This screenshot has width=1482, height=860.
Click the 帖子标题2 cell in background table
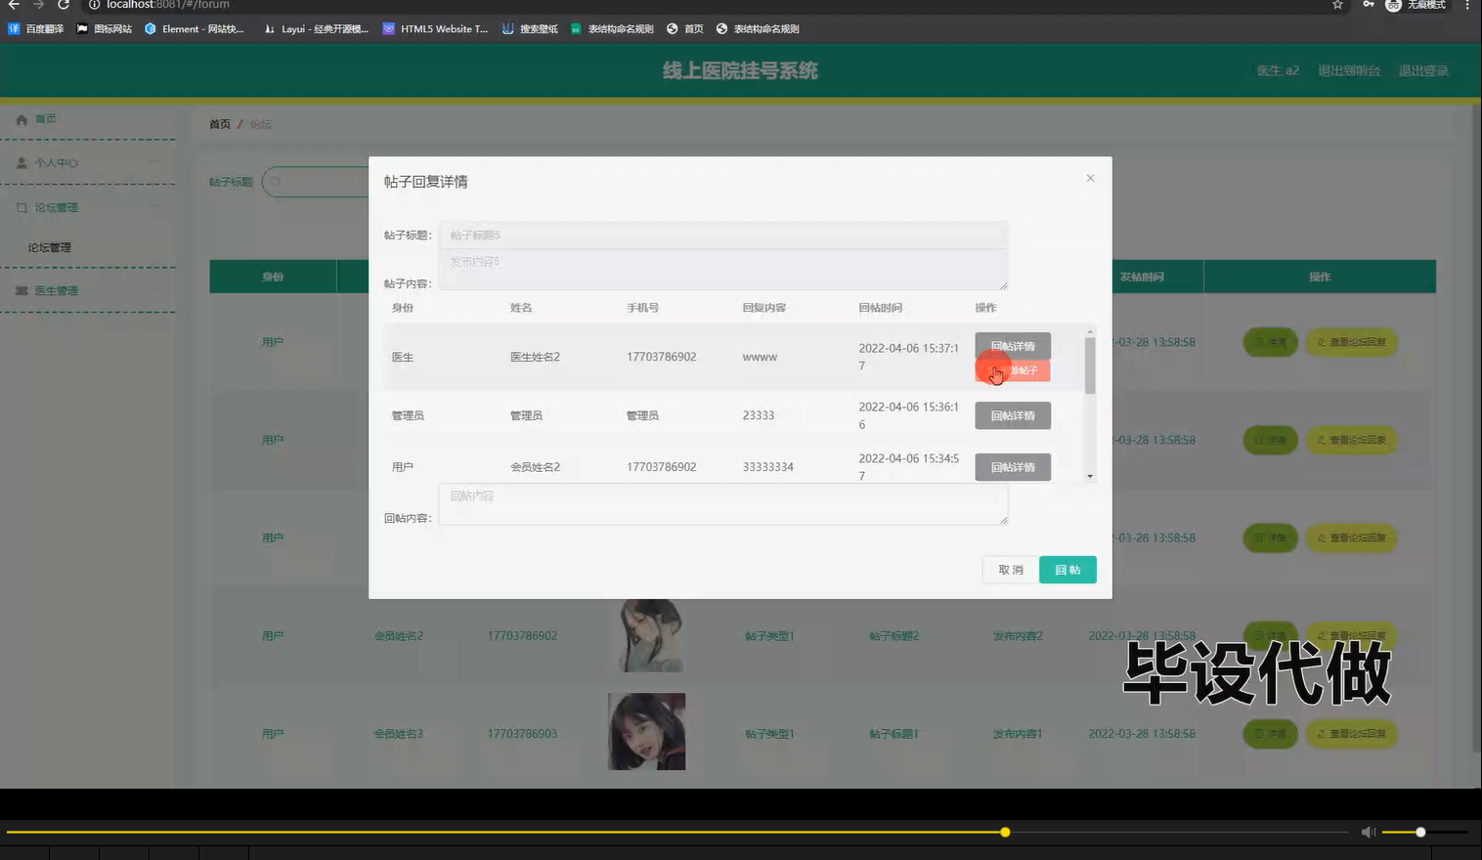(894, 636)
